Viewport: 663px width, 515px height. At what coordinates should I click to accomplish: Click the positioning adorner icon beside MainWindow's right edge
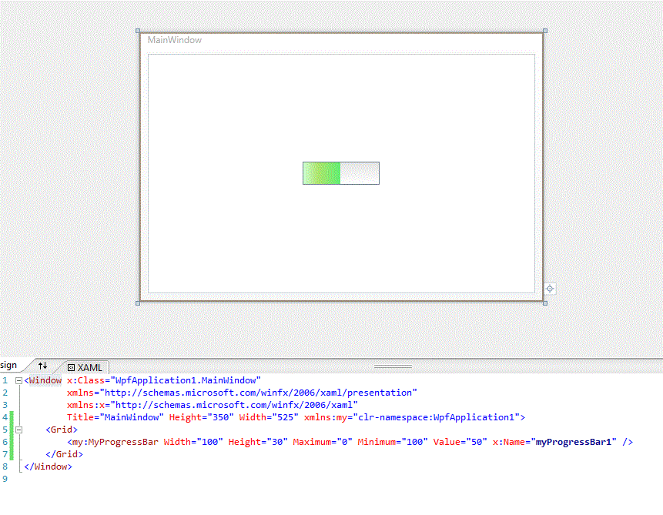(x=549, y=288)
